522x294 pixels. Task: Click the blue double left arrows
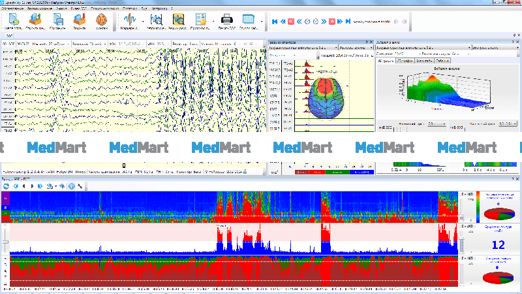[299, 22]
